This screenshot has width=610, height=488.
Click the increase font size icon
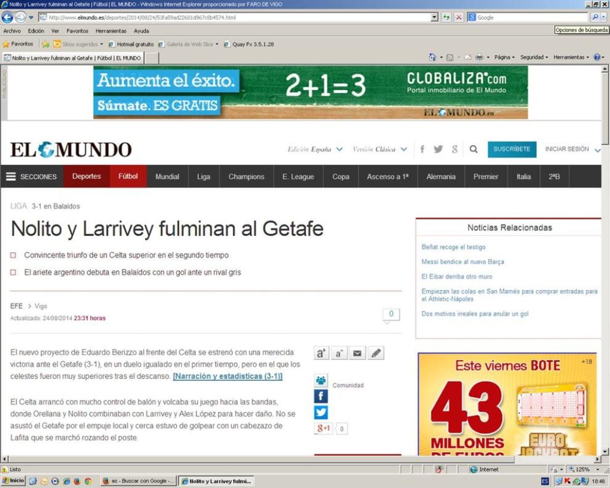tap(321, 353)
